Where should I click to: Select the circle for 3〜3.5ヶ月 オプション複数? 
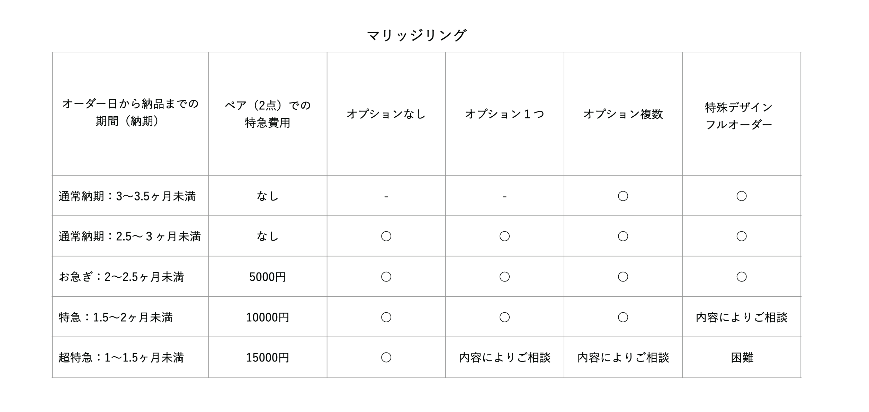(x=623, y=196)
